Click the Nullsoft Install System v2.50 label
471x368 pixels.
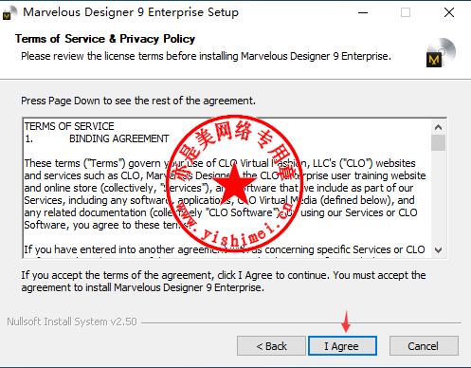point(72,322)
